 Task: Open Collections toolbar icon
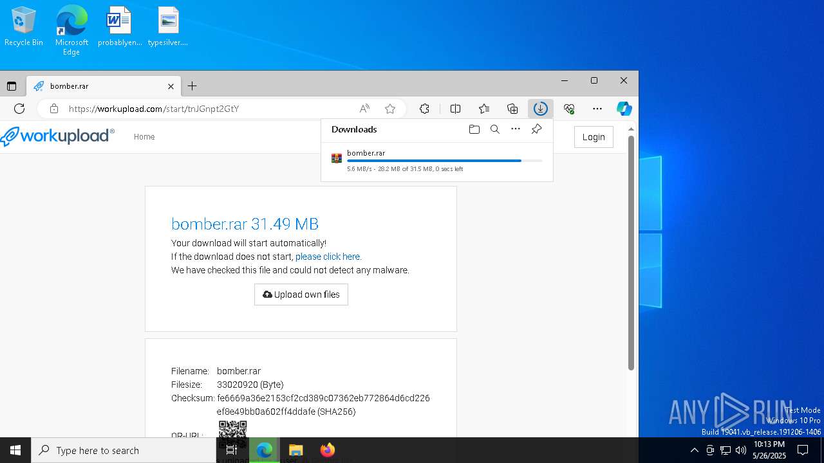pos(512,109)
